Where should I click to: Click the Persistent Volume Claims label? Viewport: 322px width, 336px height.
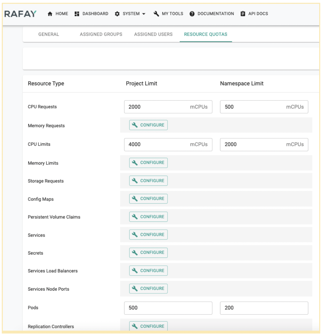(x=54, y=217)
